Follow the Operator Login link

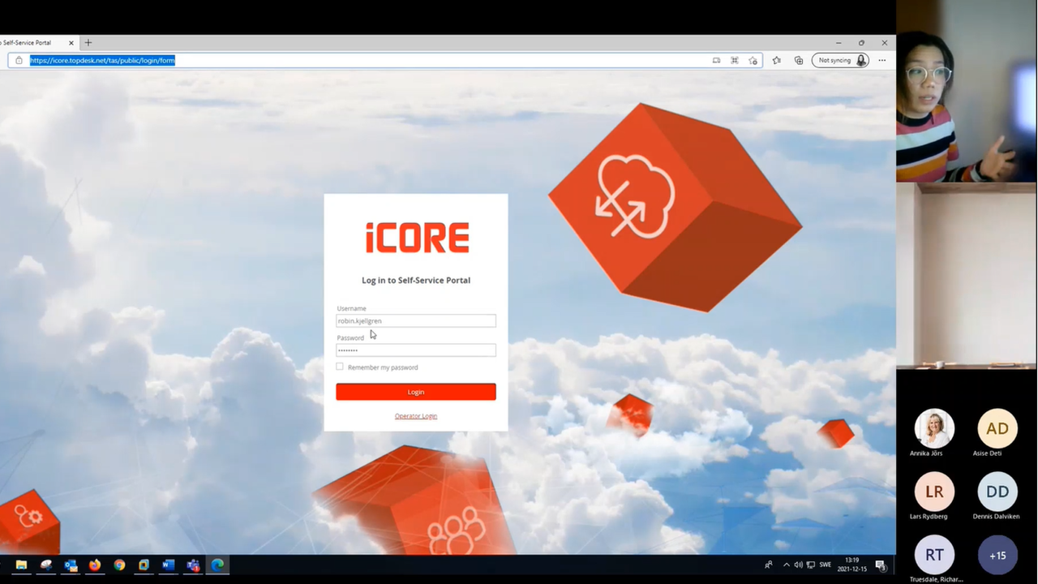pyautogui.click(x=415, y=416)
